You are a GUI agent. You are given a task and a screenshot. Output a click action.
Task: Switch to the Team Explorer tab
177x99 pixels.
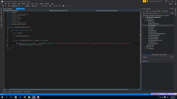click(155, 54)
